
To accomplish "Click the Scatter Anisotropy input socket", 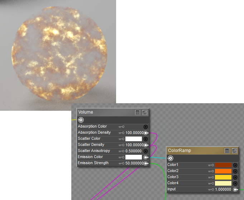I will coord(145,151).
